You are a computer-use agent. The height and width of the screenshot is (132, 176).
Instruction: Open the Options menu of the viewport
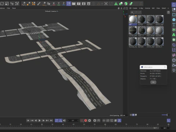[x=3, y=8]
